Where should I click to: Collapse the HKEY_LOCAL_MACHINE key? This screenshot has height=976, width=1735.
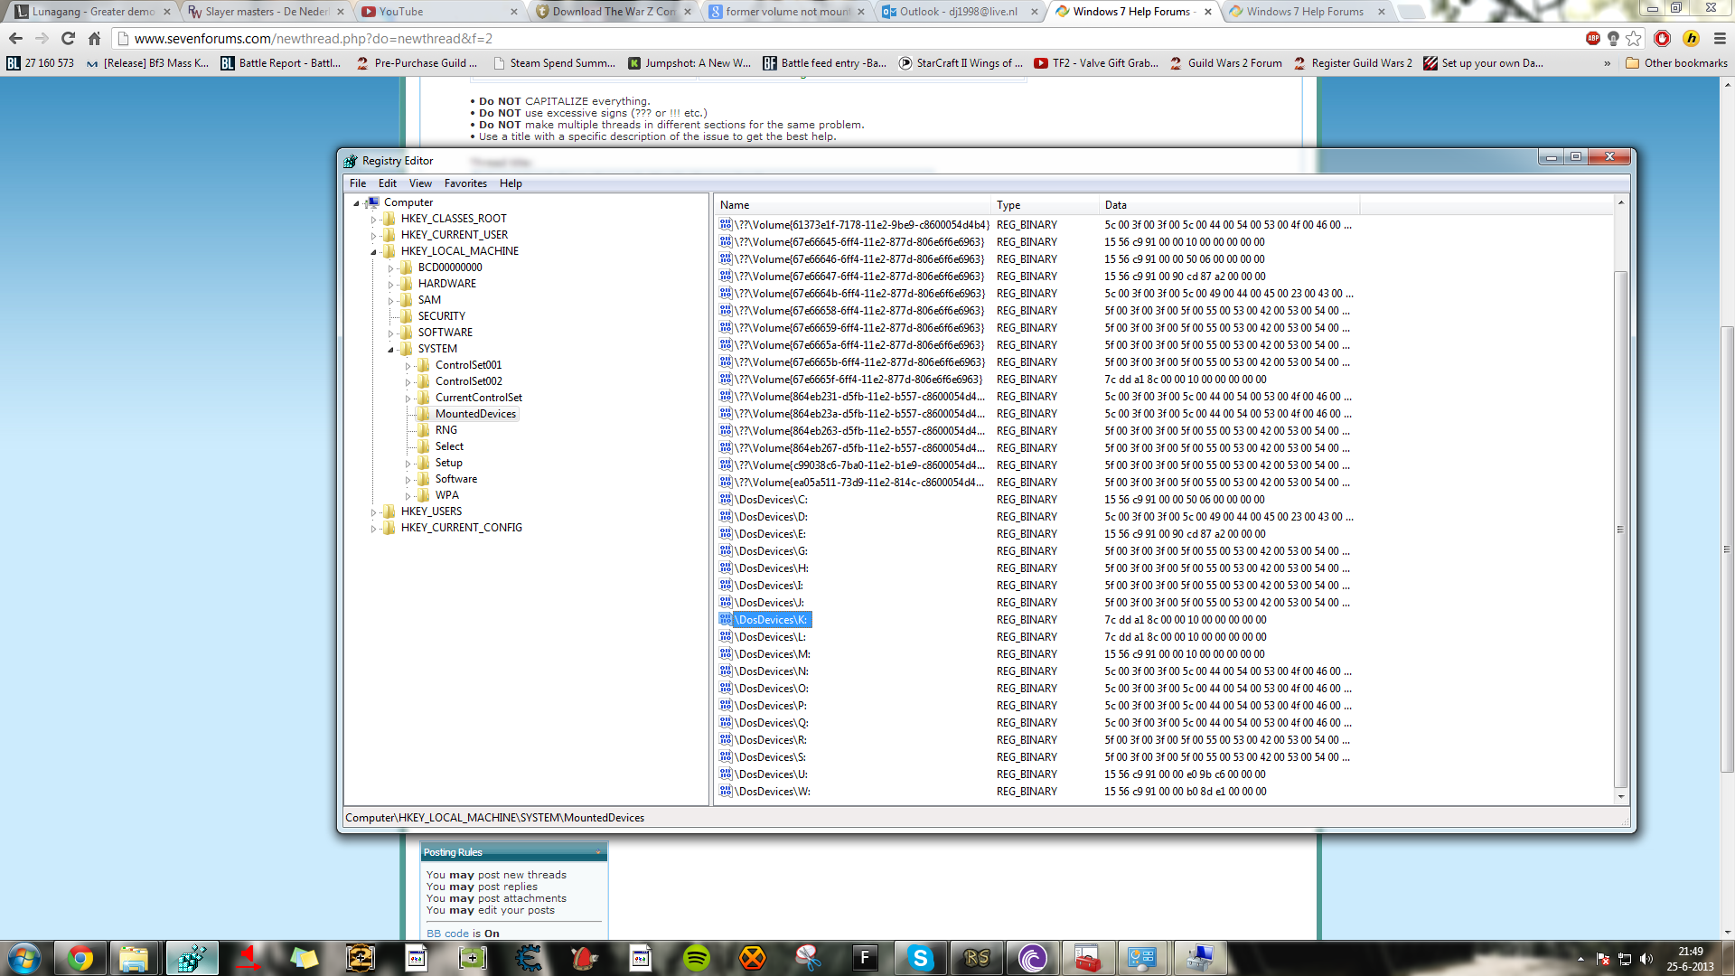[x=373, y=252]
